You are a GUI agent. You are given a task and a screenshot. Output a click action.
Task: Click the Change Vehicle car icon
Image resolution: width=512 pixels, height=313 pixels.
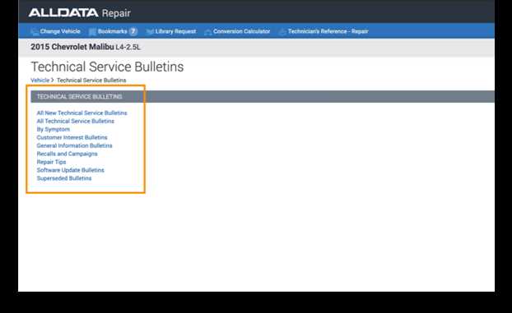click(x=35, y=31)
